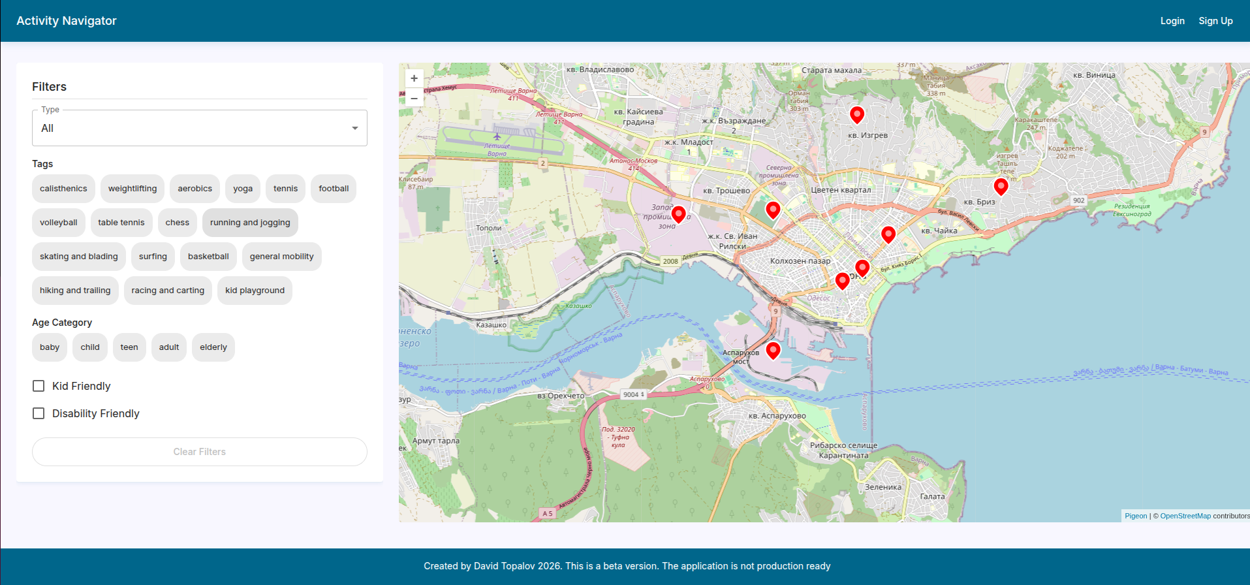
Task: Filter by the surfing tag
Action: pyautogui.click(x=153, y=257)
